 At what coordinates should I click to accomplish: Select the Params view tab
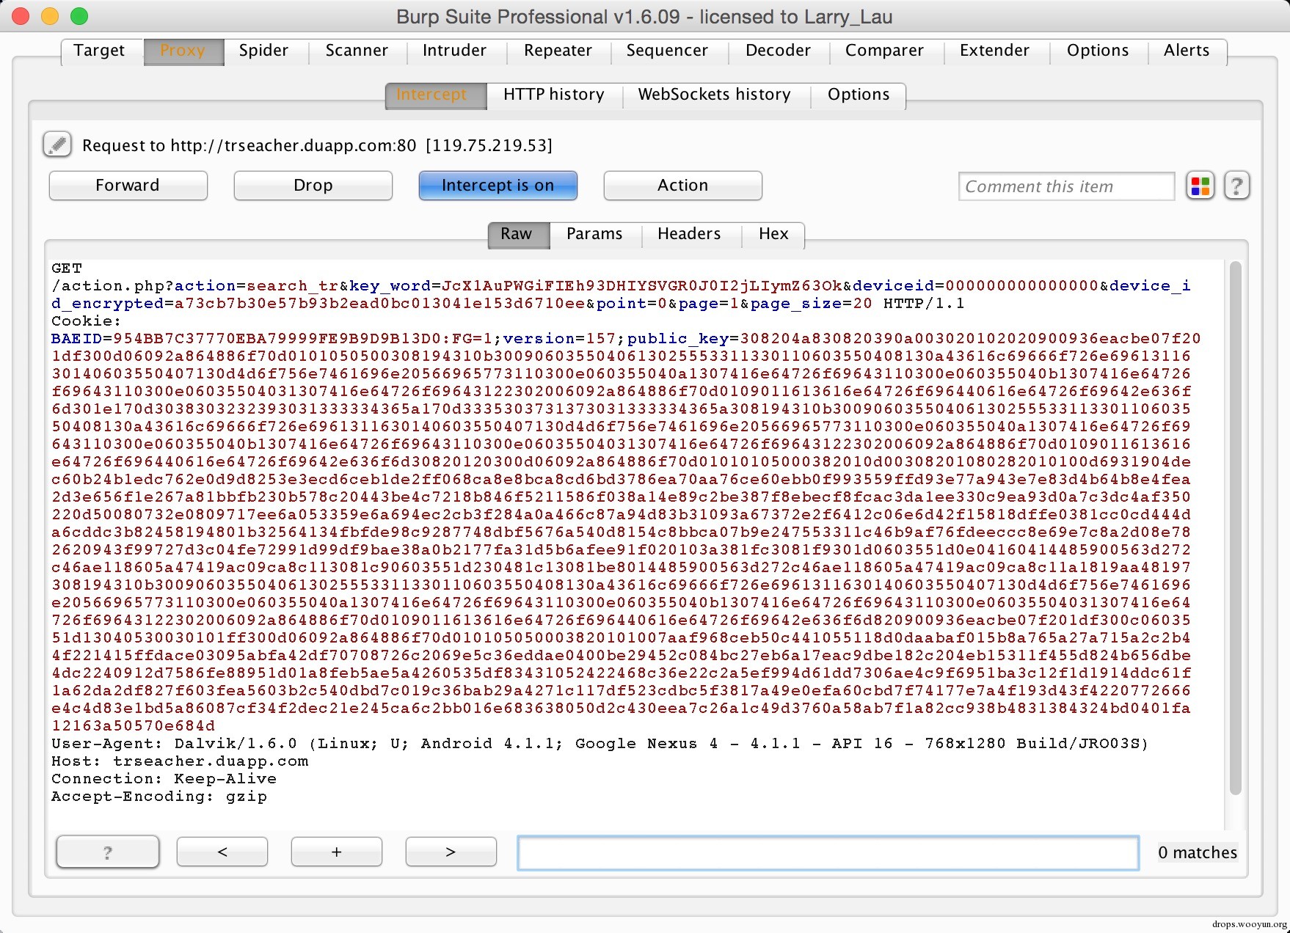point(594,234)
